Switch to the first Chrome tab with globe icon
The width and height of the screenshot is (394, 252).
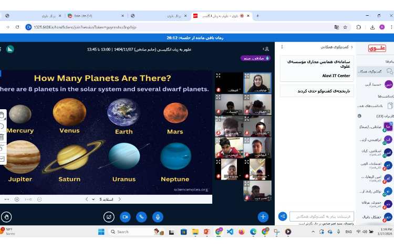pos(33,16)
